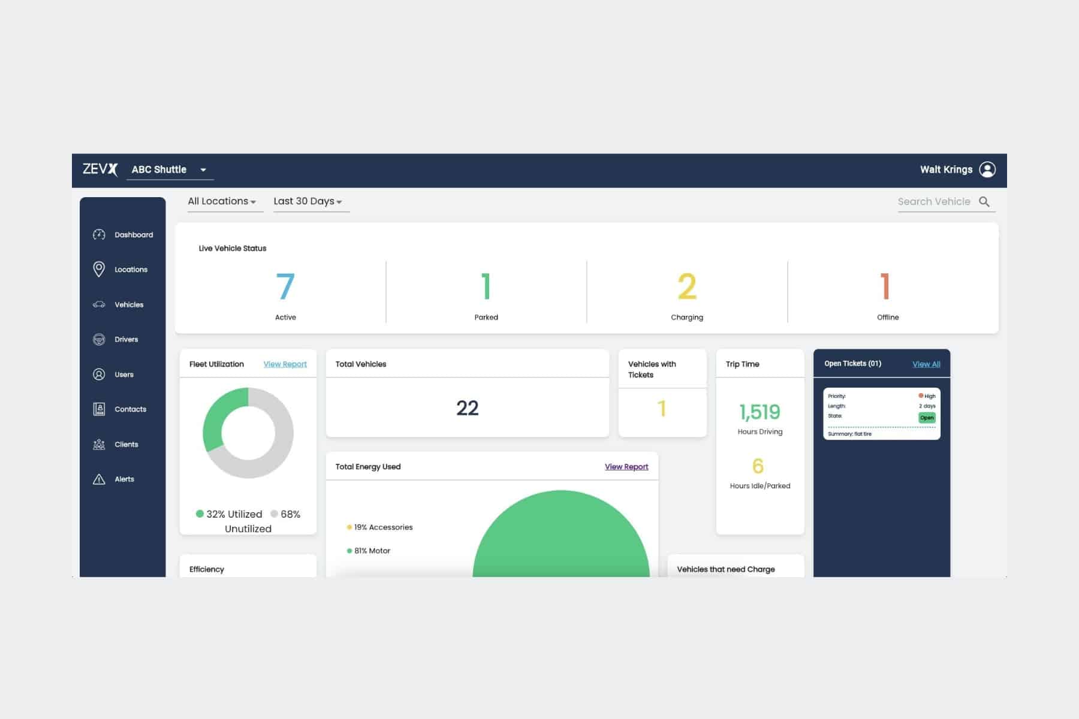Click the Trip Time card title

pyautogui.click(x=742, y=364)
